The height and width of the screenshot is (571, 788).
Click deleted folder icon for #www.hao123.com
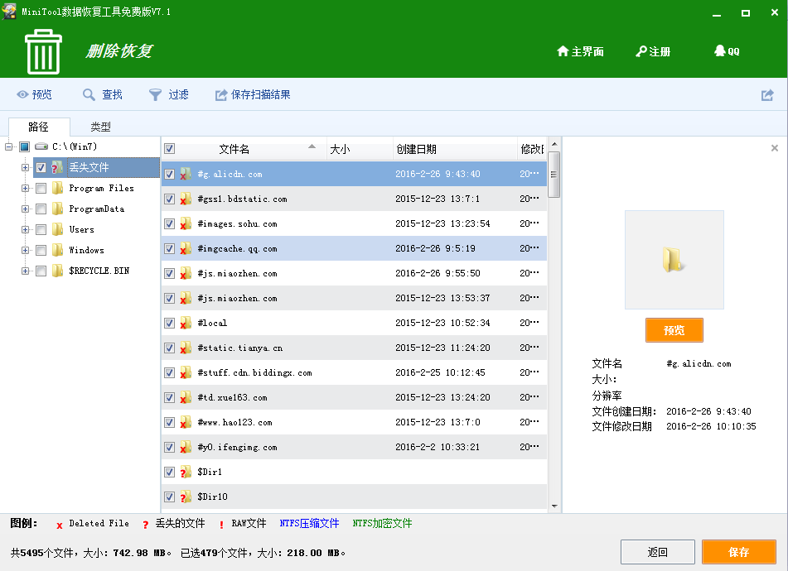(186, 422)
